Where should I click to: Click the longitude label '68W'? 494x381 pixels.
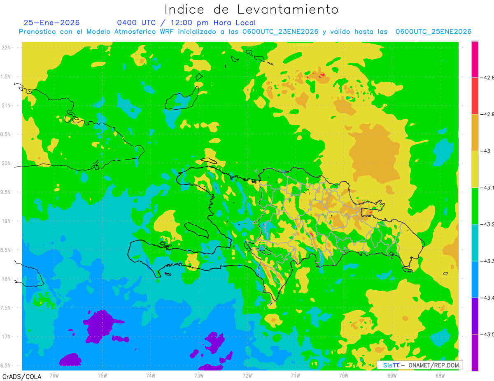coord(440,375)
